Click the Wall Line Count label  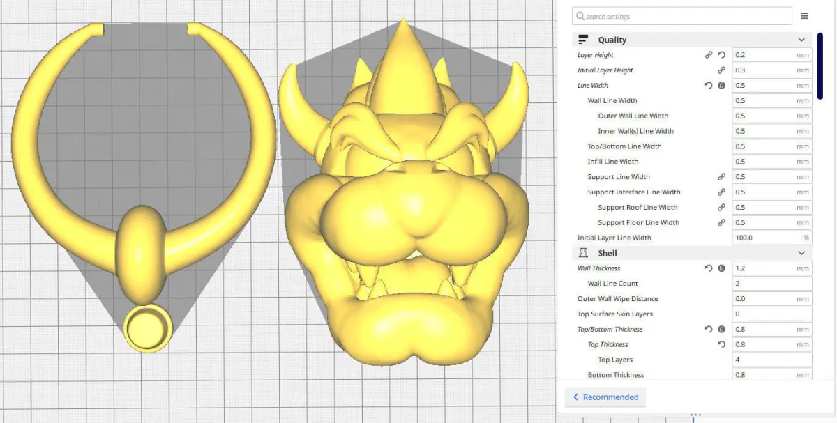613,284
